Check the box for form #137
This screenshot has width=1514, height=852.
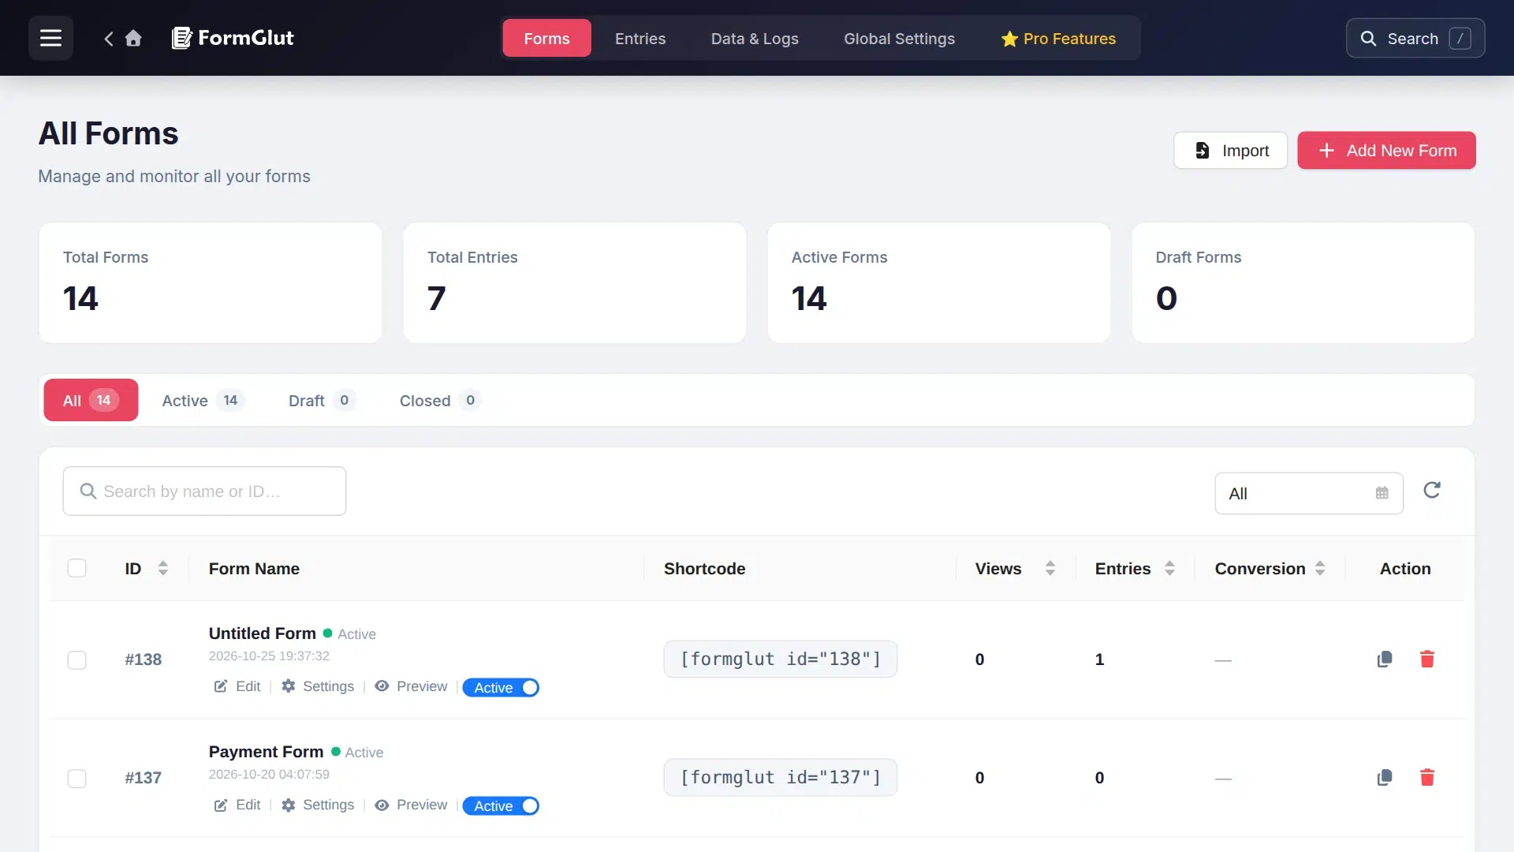point(76,778)
